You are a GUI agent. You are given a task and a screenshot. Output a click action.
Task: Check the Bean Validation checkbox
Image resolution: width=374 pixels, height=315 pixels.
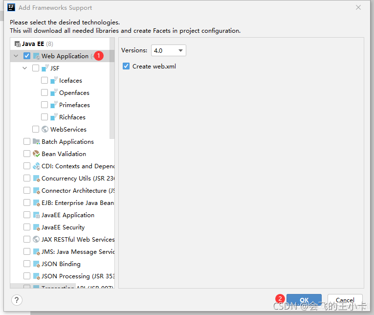pos(27,154)
